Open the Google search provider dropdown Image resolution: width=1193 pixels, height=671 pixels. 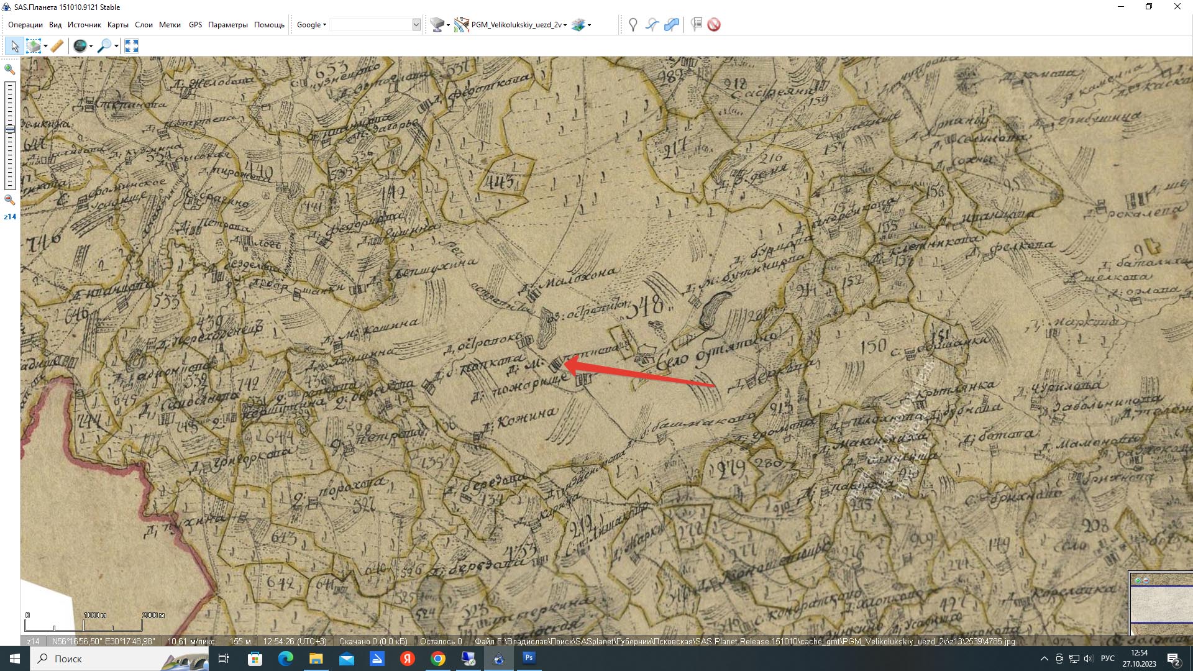311,25
